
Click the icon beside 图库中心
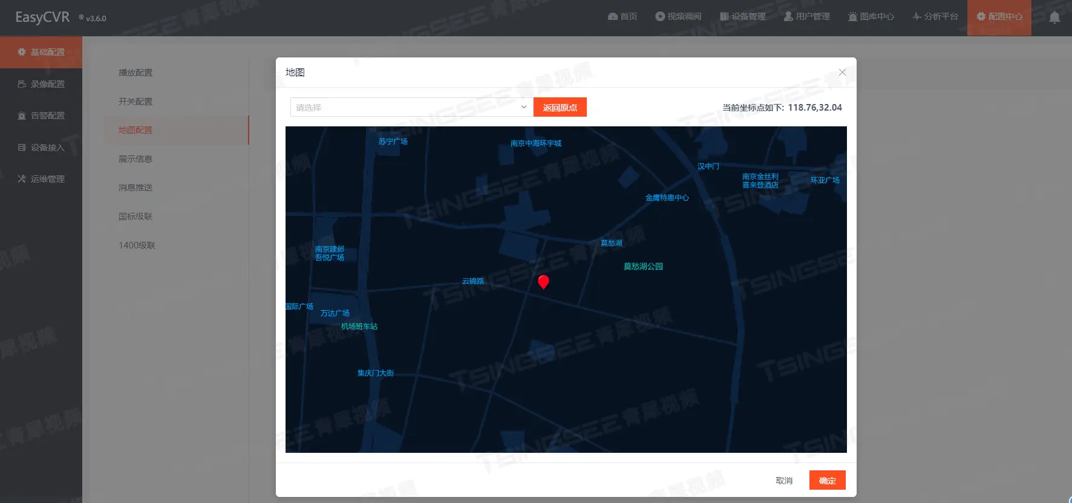point(852,16)
